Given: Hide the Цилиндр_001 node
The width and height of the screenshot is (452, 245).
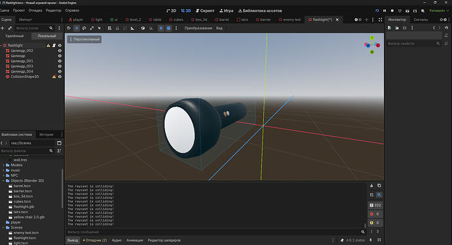Looking at the screenshot, I should click(x=60, y=61).
